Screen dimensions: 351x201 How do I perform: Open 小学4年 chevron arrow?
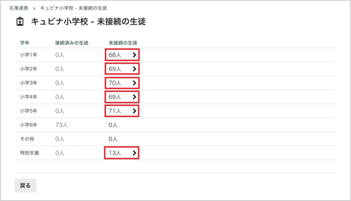click(x=134, y=97)
